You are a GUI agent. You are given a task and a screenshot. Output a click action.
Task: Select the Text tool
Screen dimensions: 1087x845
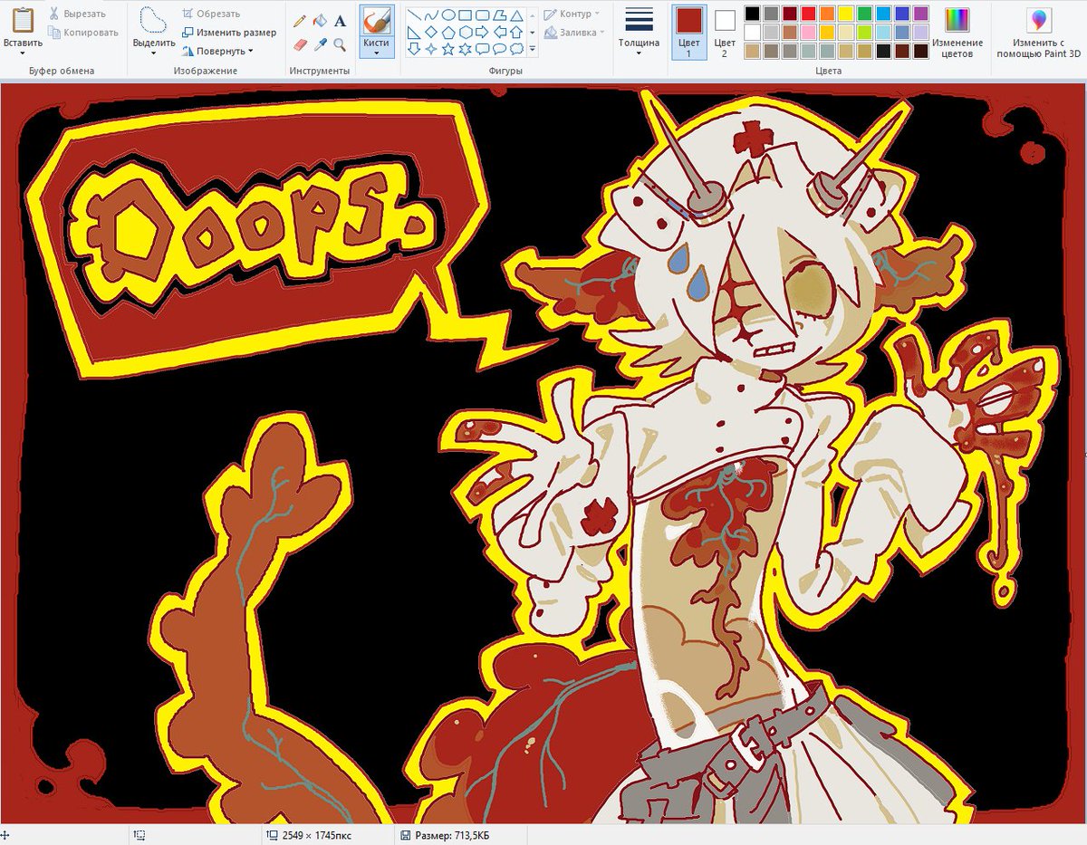pyautogui.click(x=340, y=21)
